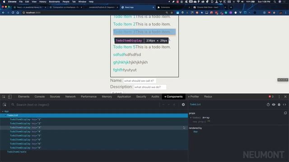Open the Apple menu
This screenshot has width=289, height=162.
pyautogui.click(x=4, y=2)
